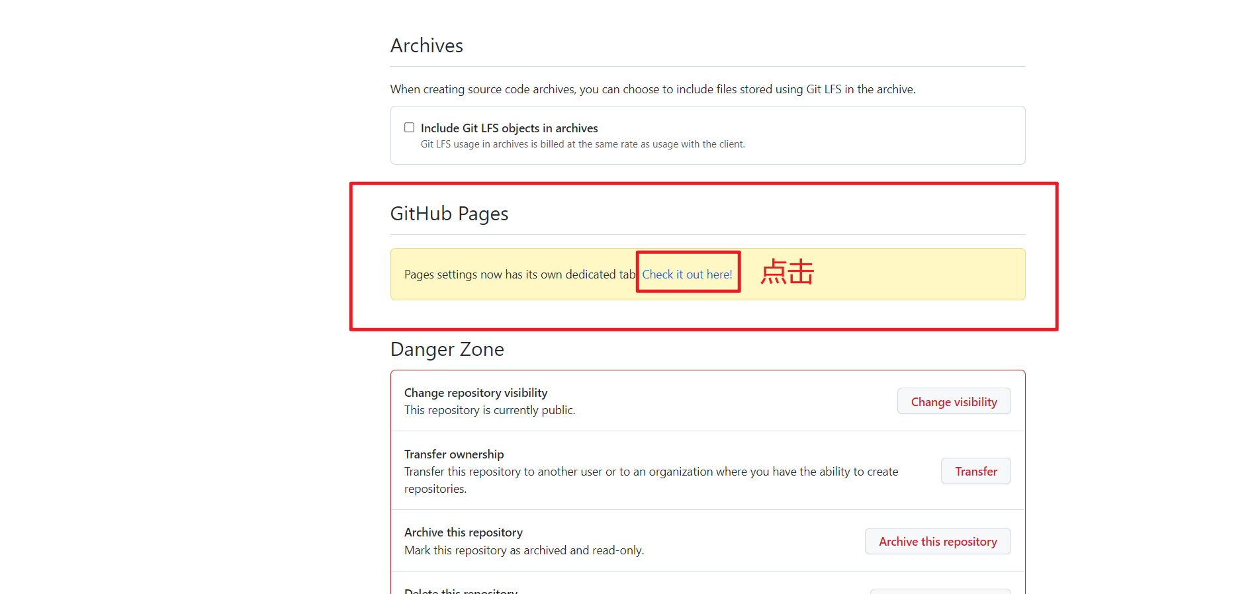Select the Danger Zone heading
The width and height of the screenshot is (1256, 594).
point(447,349)
